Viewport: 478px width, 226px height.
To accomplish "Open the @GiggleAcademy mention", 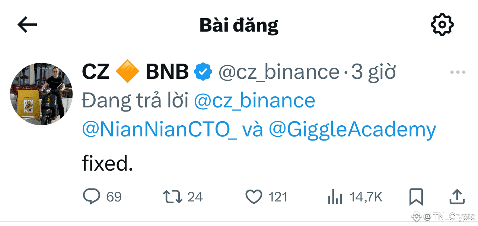I will point(352,130).
